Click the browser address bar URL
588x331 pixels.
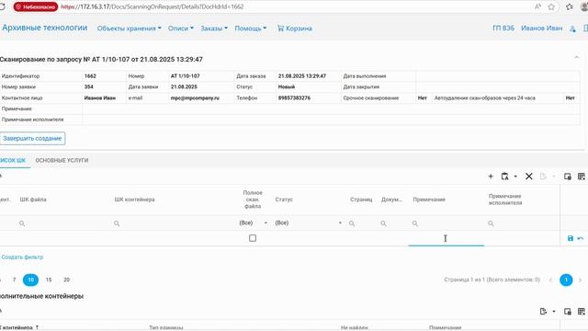pyautogui.click(x=153, y=6)
